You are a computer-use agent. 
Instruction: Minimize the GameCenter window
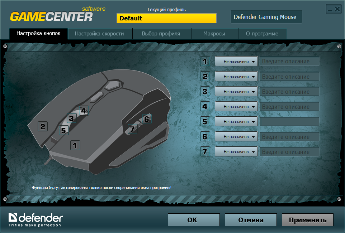pos(330,10)
